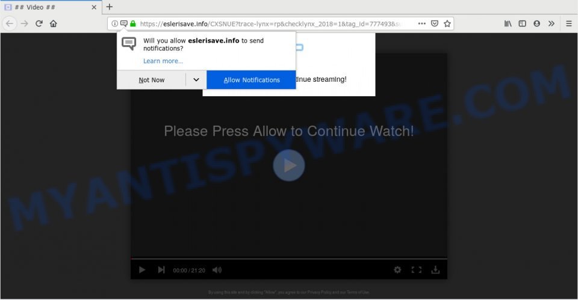
Task: Open notification permission icon in address bar
Action: (x=124, y=23)
